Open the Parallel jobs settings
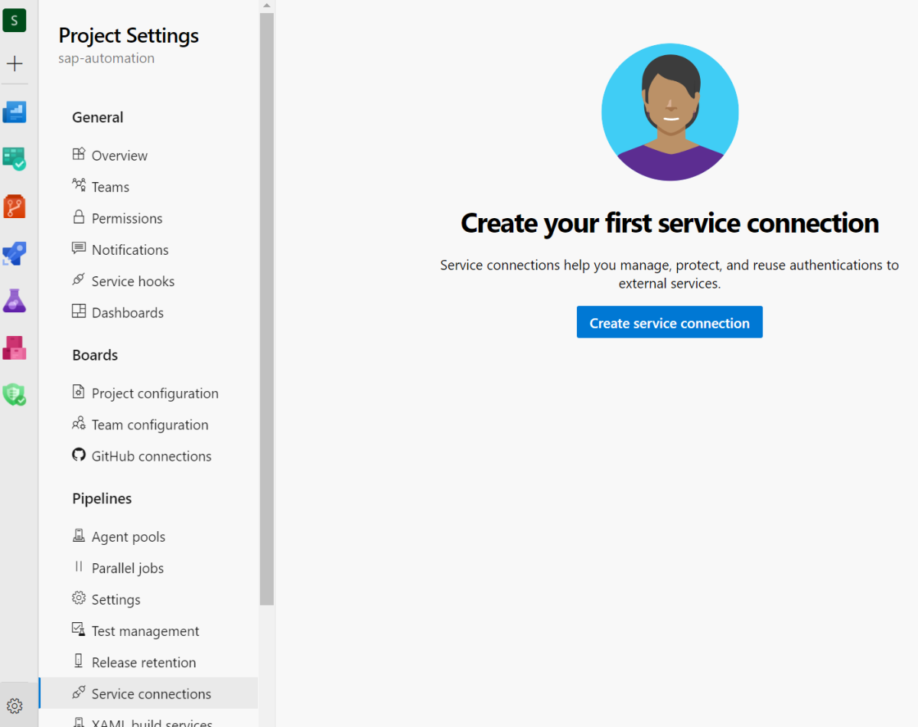 127,568
